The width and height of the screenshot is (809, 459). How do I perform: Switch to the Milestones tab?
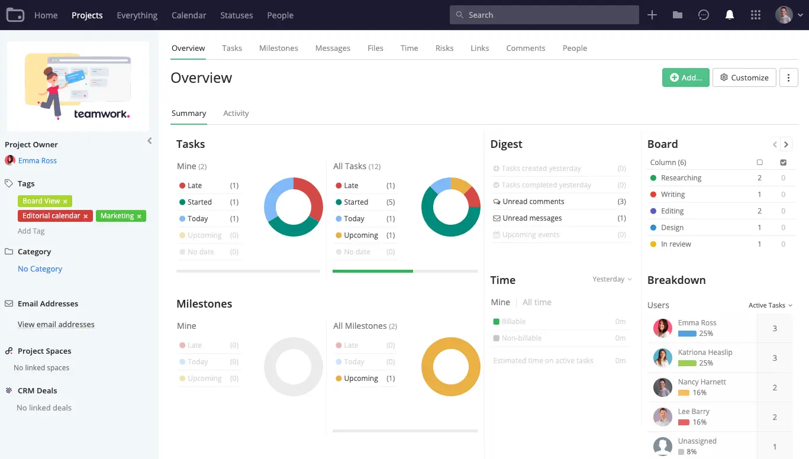click(x=279, y=48)
